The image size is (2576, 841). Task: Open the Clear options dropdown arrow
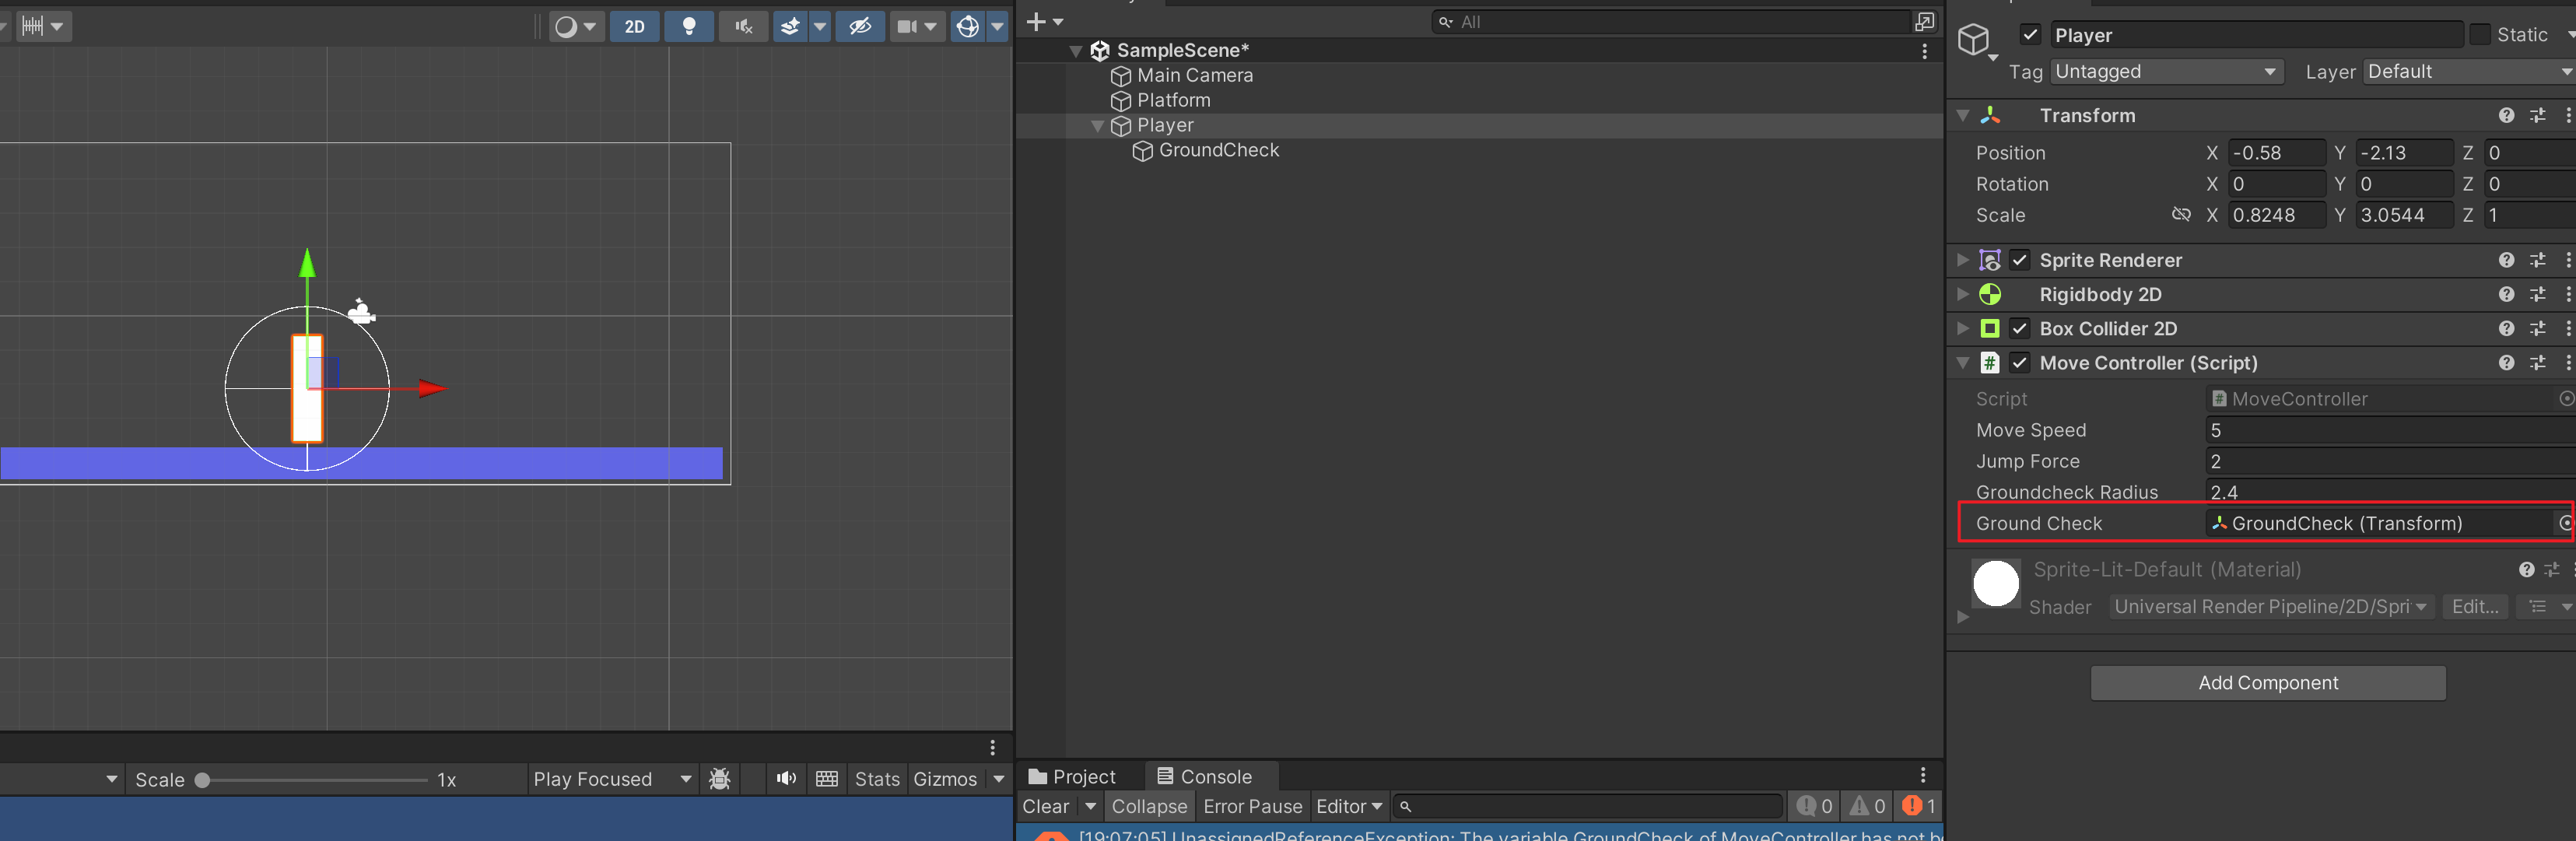pos(1090,806)
